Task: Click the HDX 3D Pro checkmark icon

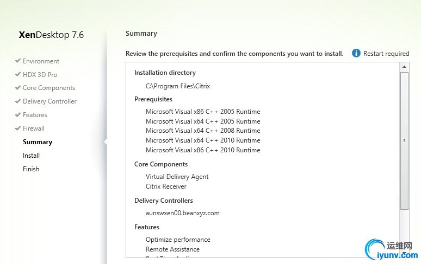Action: coord(18,74)
